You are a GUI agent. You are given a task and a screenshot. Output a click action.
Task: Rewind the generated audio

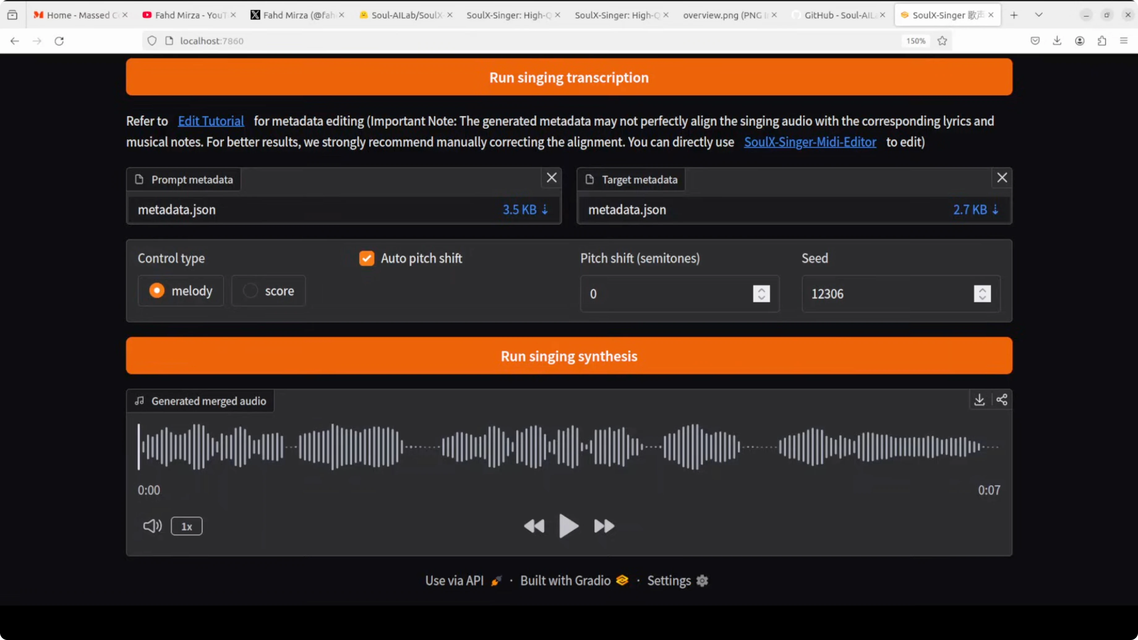tap(534, 526)
